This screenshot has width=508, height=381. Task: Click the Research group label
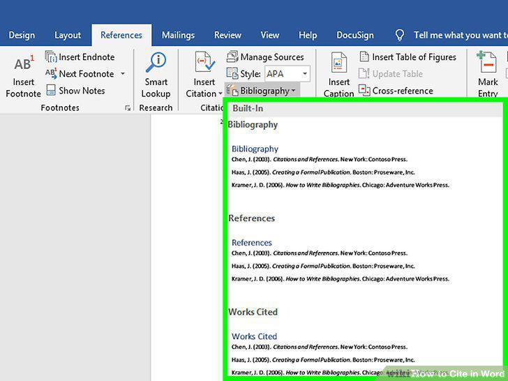[156, 108]
